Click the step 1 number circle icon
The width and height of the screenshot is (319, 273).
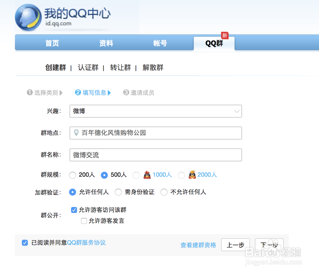tap(30, 92)
